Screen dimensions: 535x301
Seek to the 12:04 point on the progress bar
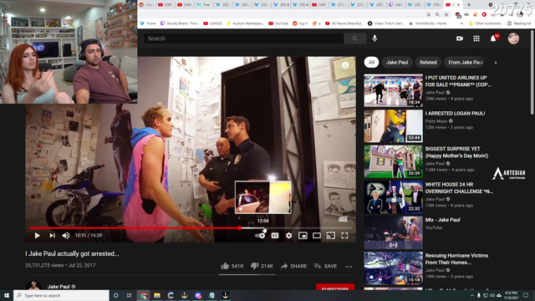263,227
